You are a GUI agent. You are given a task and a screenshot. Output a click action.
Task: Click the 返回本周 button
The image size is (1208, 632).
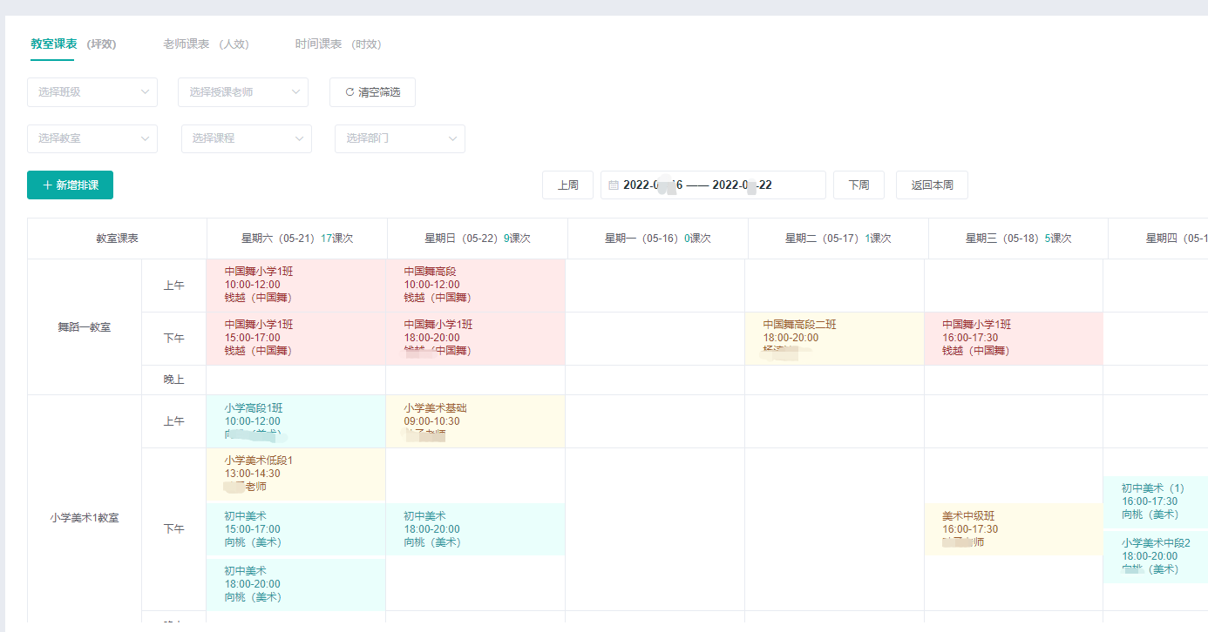coord(932,185)
